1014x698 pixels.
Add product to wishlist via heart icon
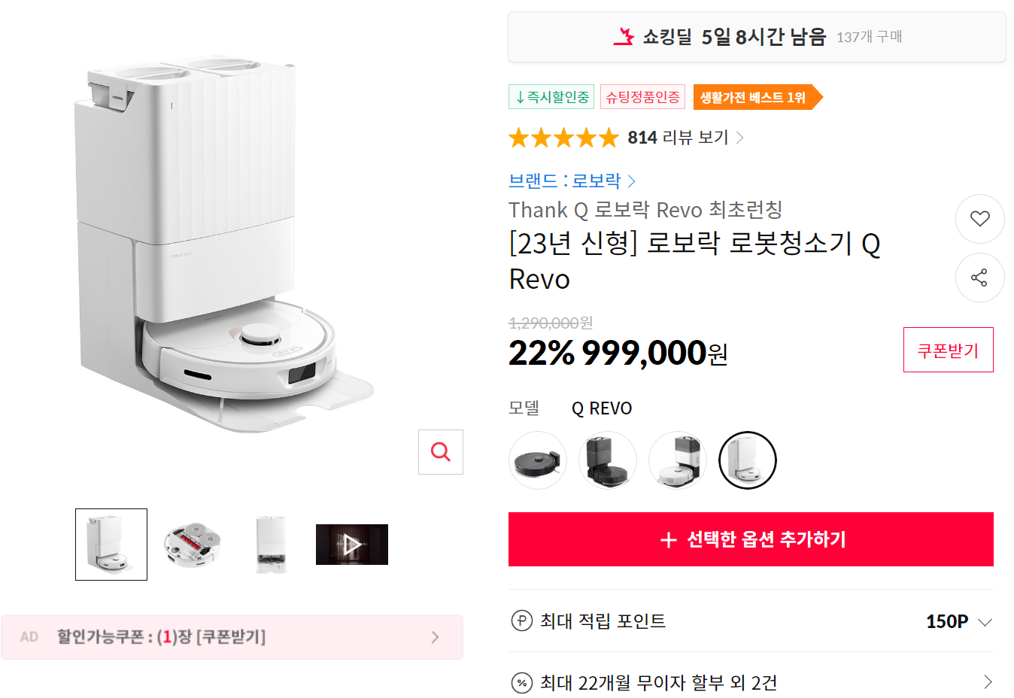coord(979,219)
